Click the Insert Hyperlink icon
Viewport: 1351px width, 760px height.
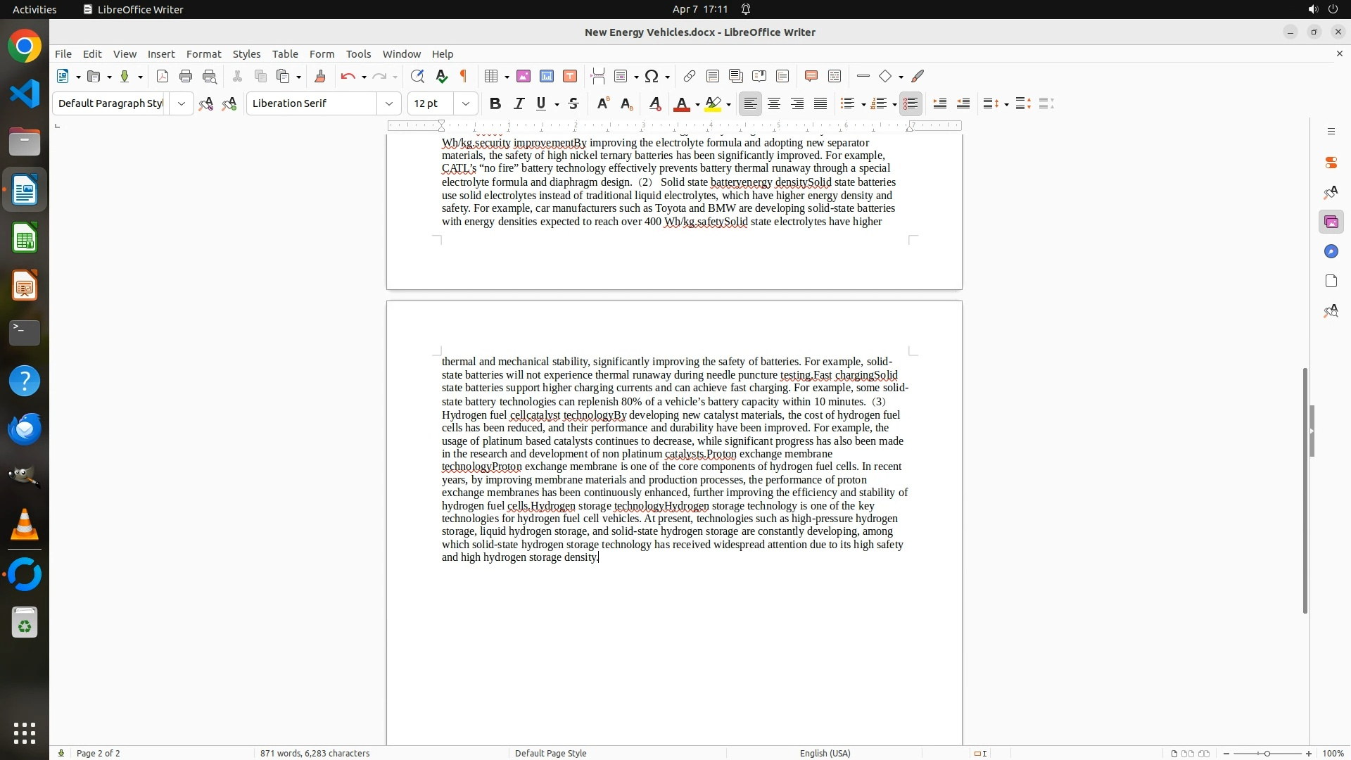point(690,77)
